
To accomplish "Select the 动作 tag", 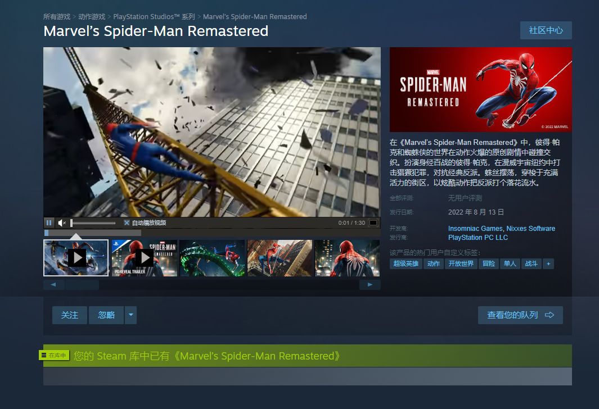I will click(434, 263).
